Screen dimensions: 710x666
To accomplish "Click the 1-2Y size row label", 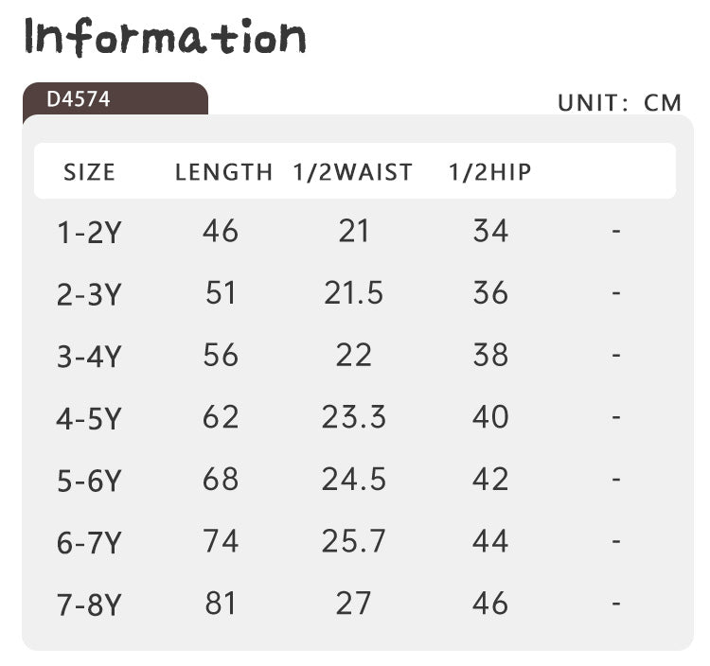I will (x=89, y=232).
